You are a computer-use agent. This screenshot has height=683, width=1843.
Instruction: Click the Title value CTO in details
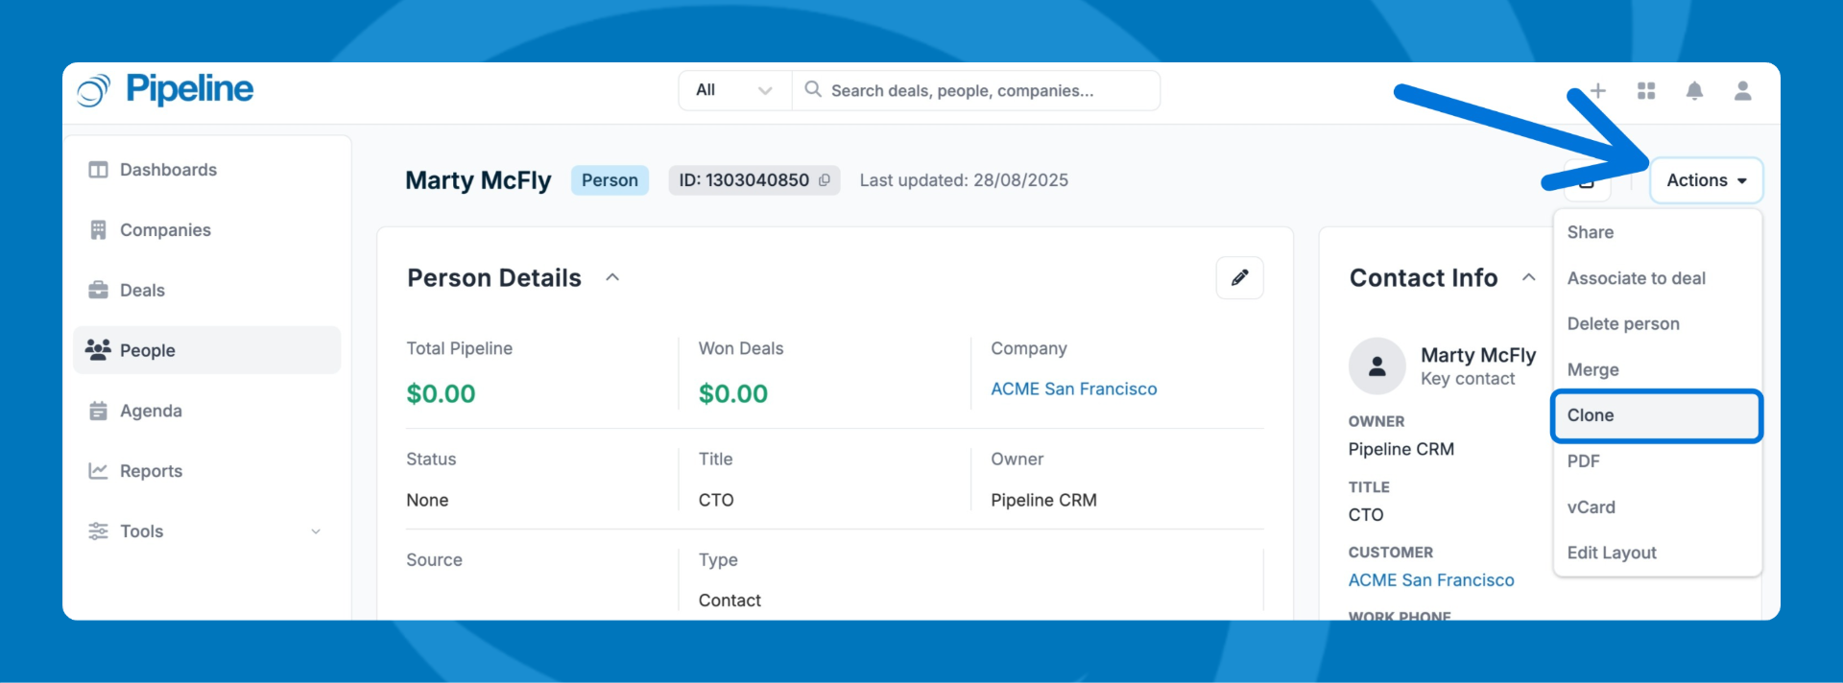(716, 501)
